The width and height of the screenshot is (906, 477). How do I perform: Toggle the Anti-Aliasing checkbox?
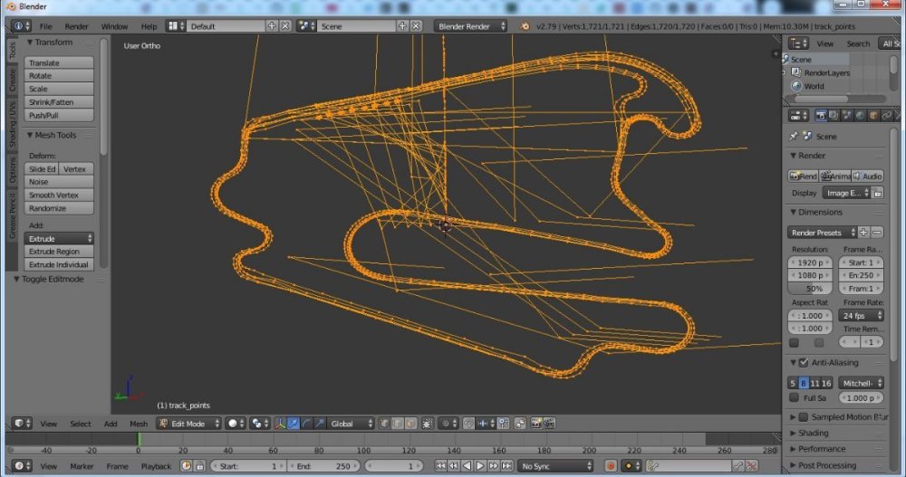click(803, 363)
